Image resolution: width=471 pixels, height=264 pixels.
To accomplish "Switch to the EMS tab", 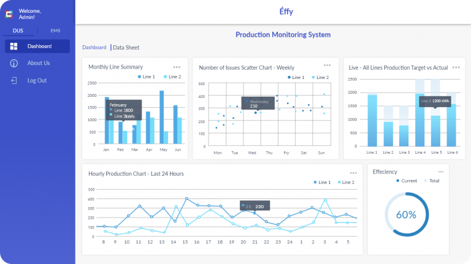I will click(x=55, y=30).
